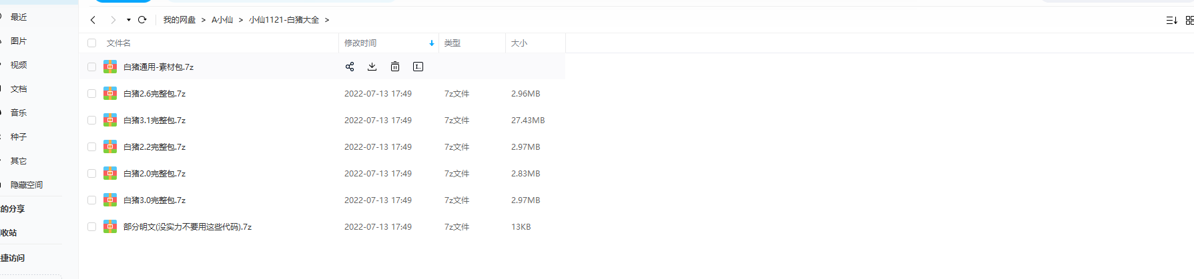Image resolution: width=1194 pixels, height=279 pixels.
Task: Go to the A小仙 breadcrumb folder
Action: tap(222, 20)
